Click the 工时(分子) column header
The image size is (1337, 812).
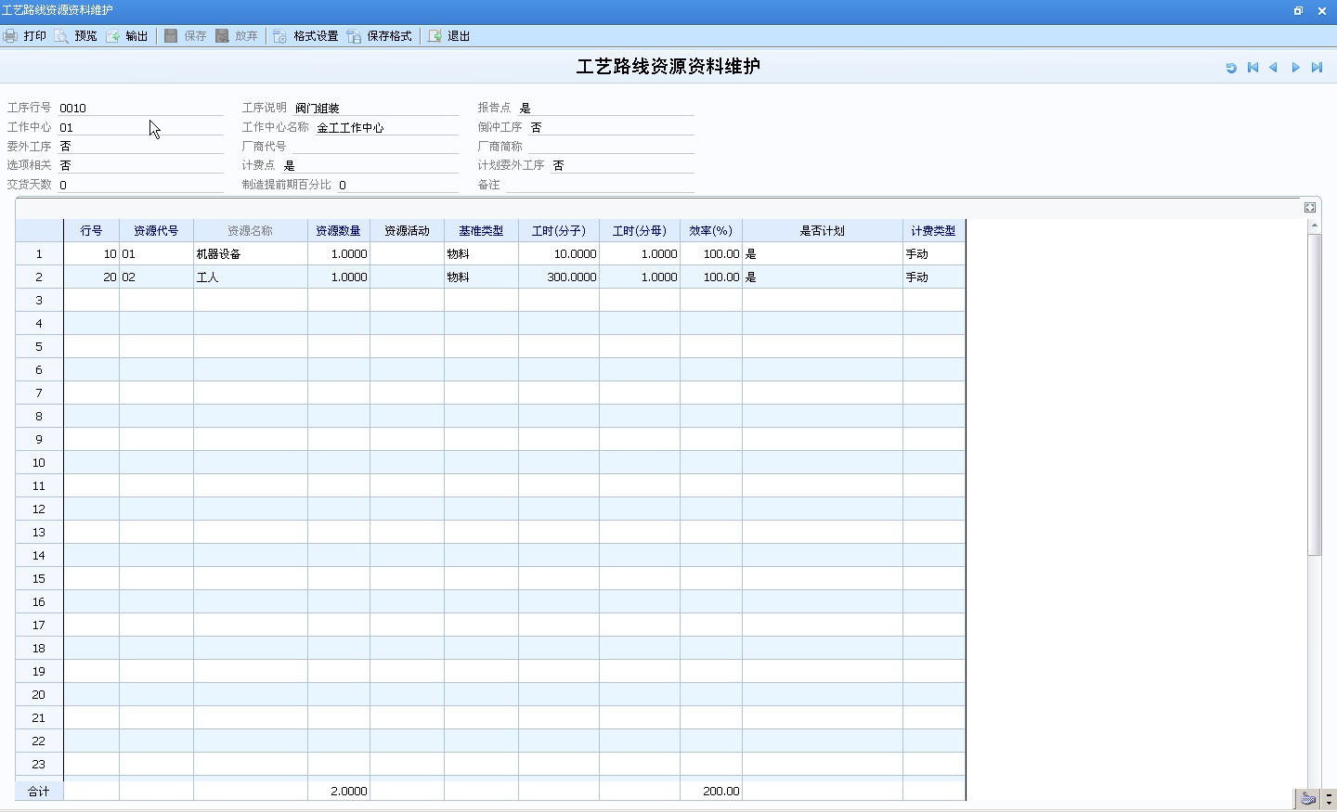559,231
